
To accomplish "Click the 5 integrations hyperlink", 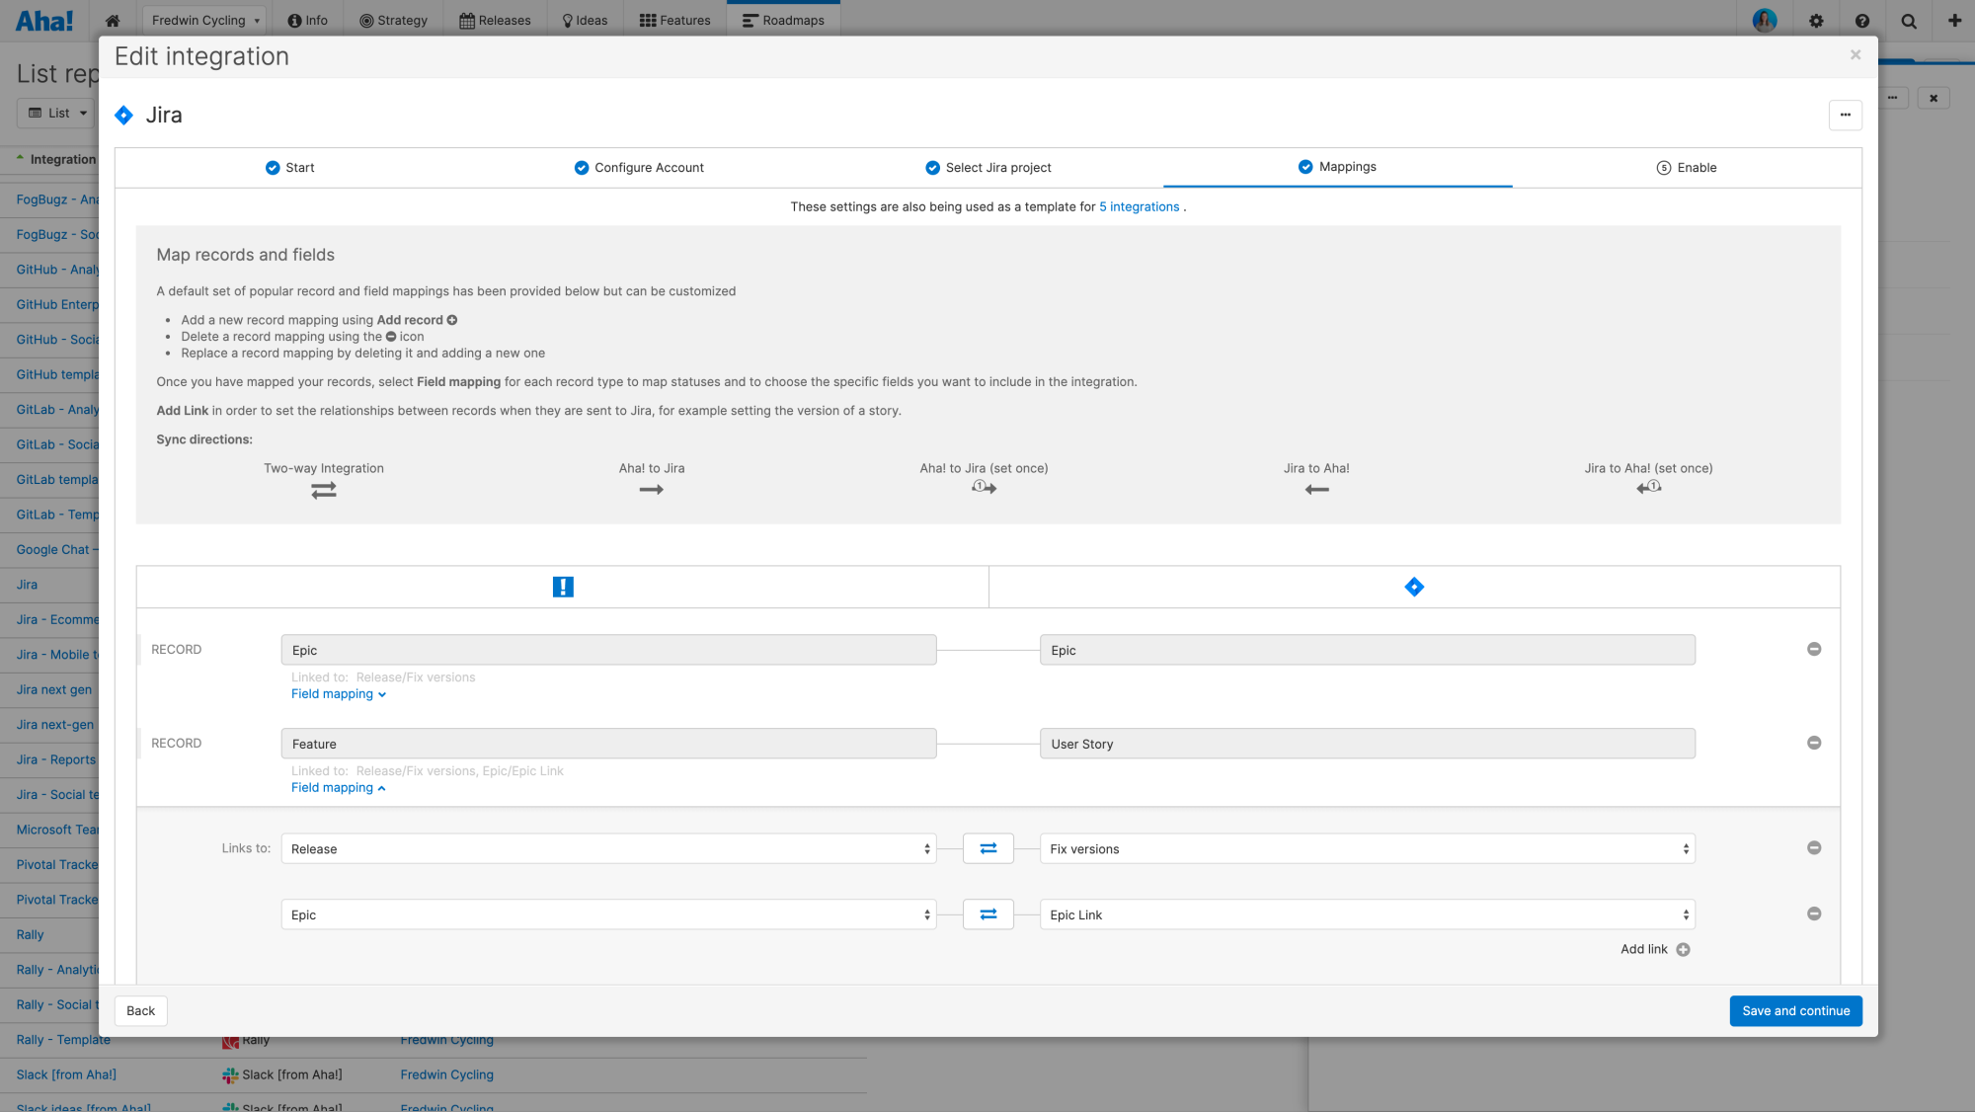I will click(x=1140, y=206).
